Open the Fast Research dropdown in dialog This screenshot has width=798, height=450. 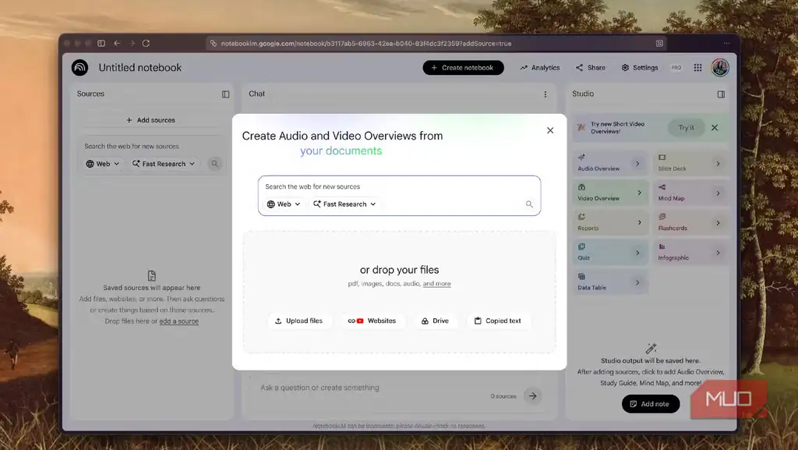tap(344, 204)
